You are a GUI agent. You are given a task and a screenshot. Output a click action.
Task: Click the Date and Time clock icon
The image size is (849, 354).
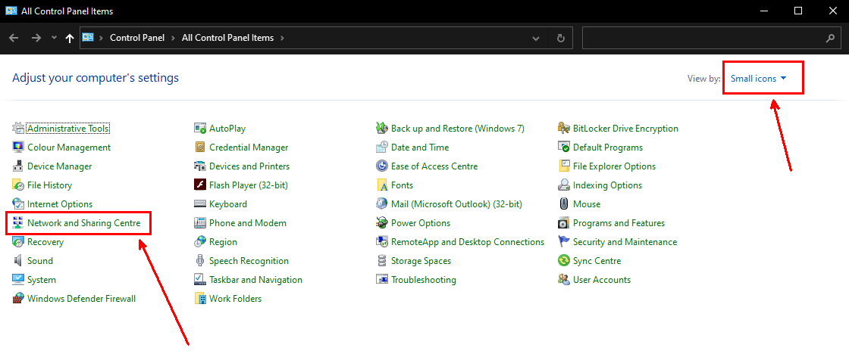coord(382,147)
